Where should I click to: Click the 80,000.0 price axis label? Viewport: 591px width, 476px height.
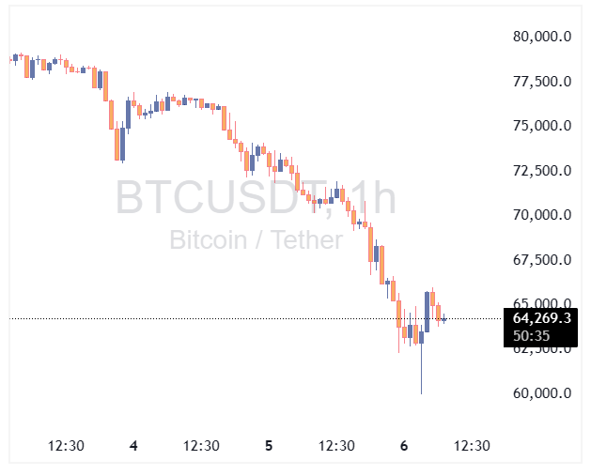coord(542,37)
